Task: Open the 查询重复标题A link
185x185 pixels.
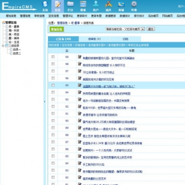Action: tap(97, 45)
